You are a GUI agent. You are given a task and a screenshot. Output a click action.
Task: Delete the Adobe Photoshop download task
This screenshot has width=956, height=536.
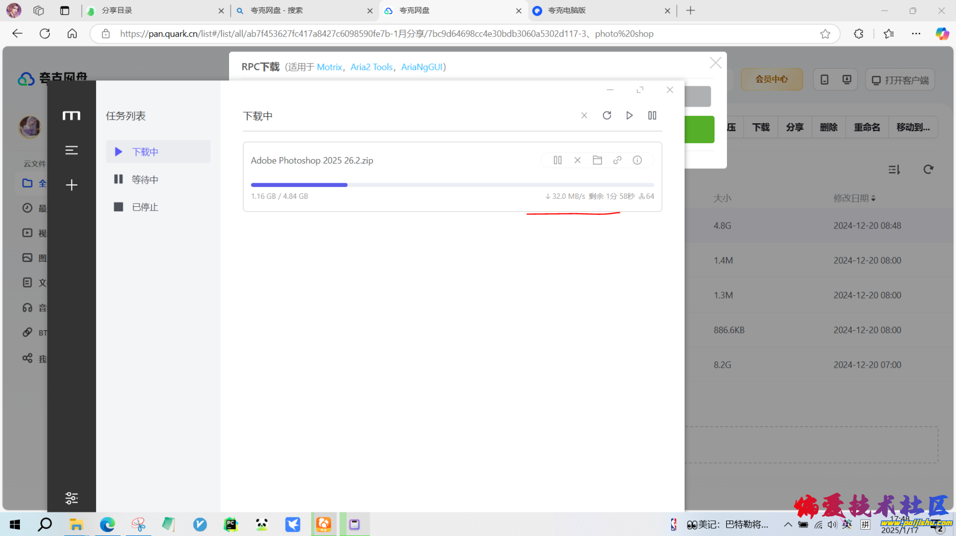click(x=577, y=160)
